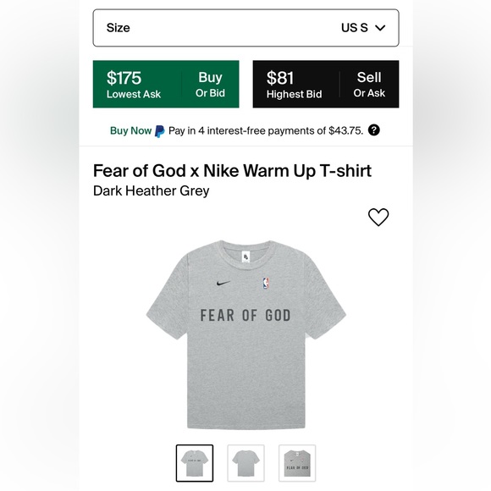
Task: Add shirt to favorites with heart icon
Action: coord(378,217)
